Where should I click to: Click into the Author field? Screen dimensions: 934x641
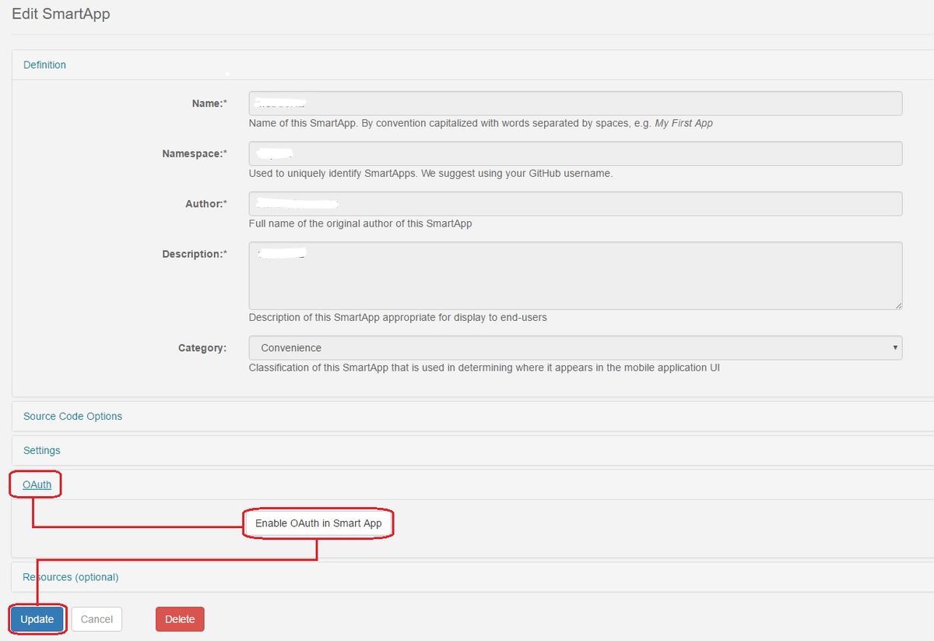575,204
